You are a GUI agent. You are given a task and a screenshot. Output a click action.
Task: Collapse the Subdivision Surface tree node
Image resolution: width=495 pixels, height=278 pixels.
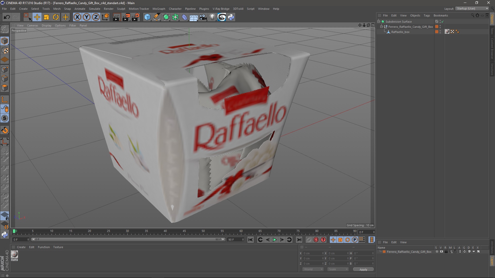(x=379, y=22)
